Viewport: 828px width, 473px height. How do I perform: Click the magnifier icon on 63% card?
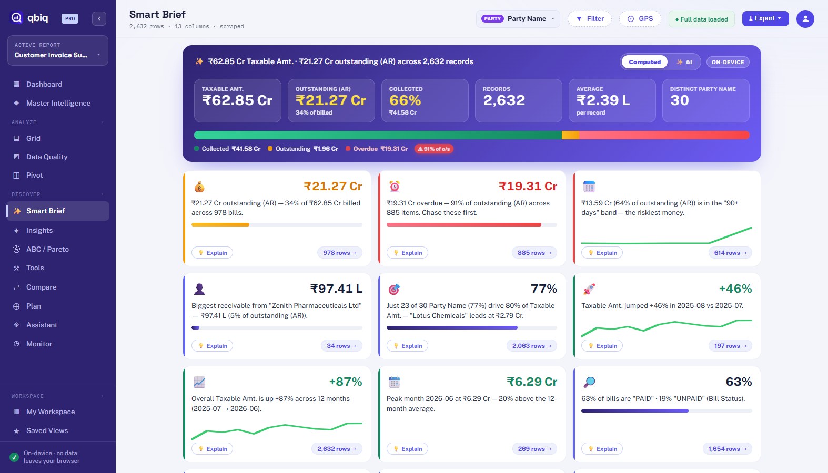589,382
